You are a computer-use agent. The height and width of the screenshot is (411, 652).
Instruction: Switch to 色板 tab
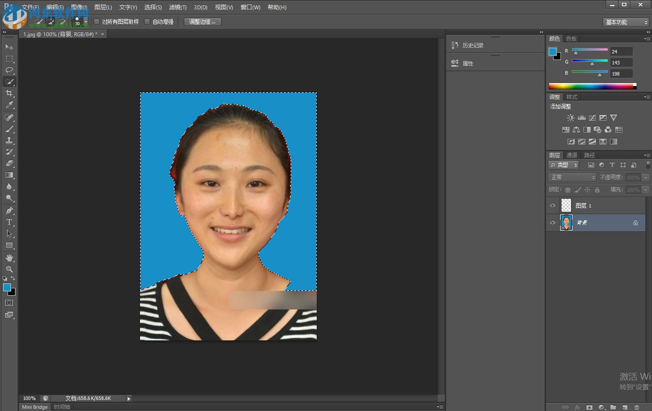click(x=572, y=38)
